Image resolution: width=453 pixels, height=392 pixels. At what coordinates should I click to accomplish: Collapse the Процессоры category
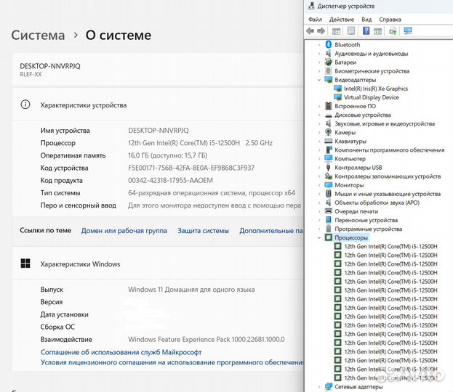tap(319, 237)
